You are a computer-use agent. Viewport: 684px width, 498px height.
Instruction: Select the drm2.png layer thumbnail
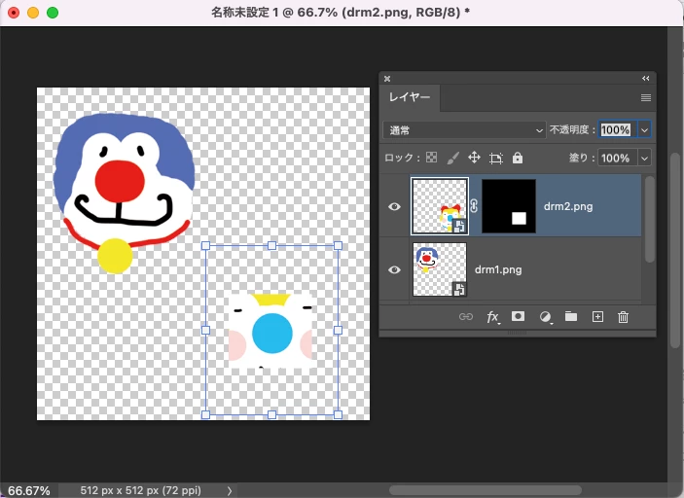pyautogui.click(x=440, y=206)
